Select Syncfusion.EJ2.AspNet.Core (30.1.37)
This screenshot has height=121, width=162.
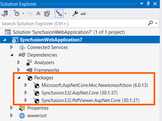pos(80,93)
